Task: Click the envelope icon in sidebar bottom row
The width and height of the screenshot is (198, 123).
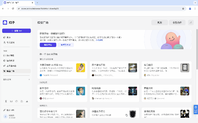Action: 11,101
